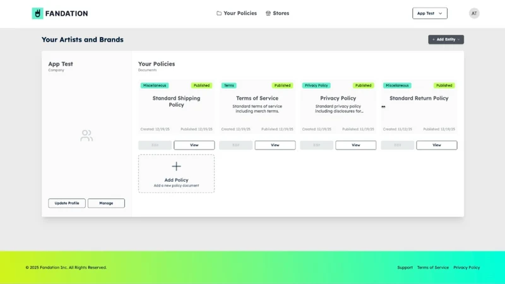Go to the Stores navigation item
The image size is (505, 284).
coord(277,13)
